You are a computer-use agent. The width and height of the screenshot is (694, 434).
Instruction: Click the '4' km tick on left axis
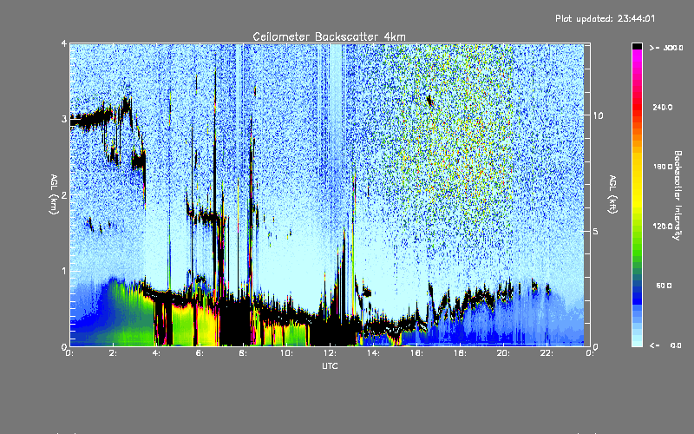[64, 43]
